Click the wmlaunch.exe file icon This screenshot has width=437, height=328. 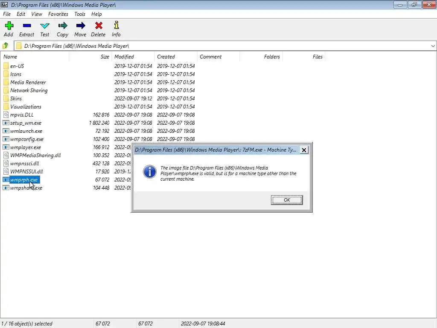[6, 131]
